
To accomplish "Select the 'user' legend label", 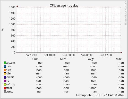I will click(x=9, y=66).
